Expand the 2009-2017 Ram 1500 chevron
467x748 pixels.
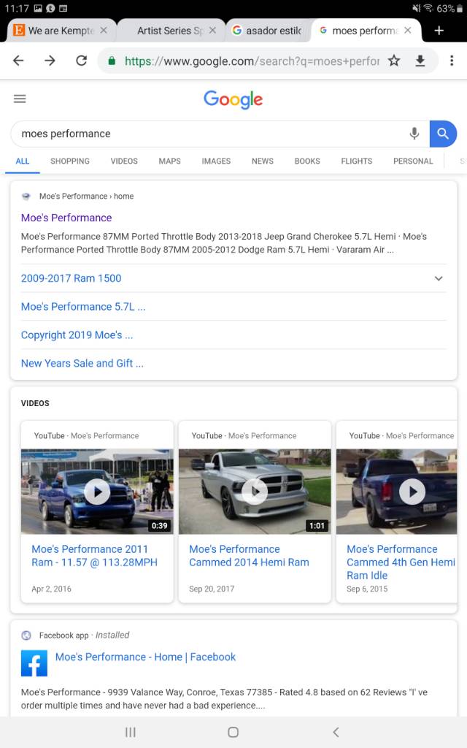point(439,278)
